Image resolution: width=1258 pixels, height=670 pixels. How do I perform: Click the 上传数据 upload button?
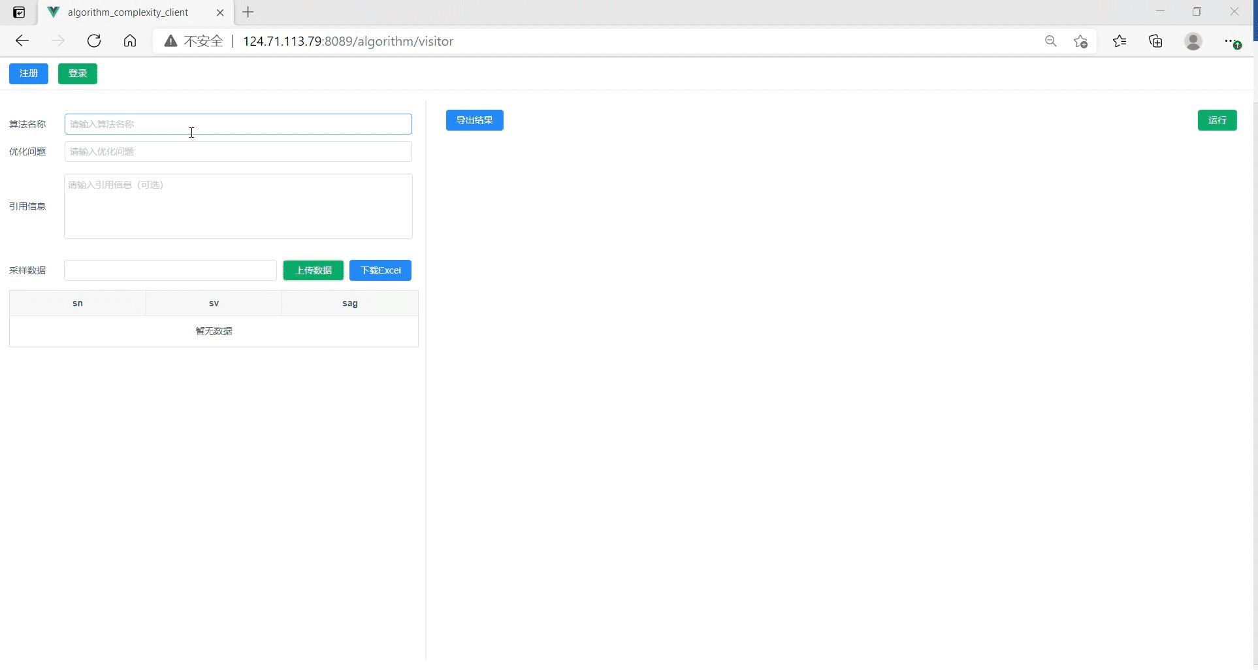pos(314,270)
